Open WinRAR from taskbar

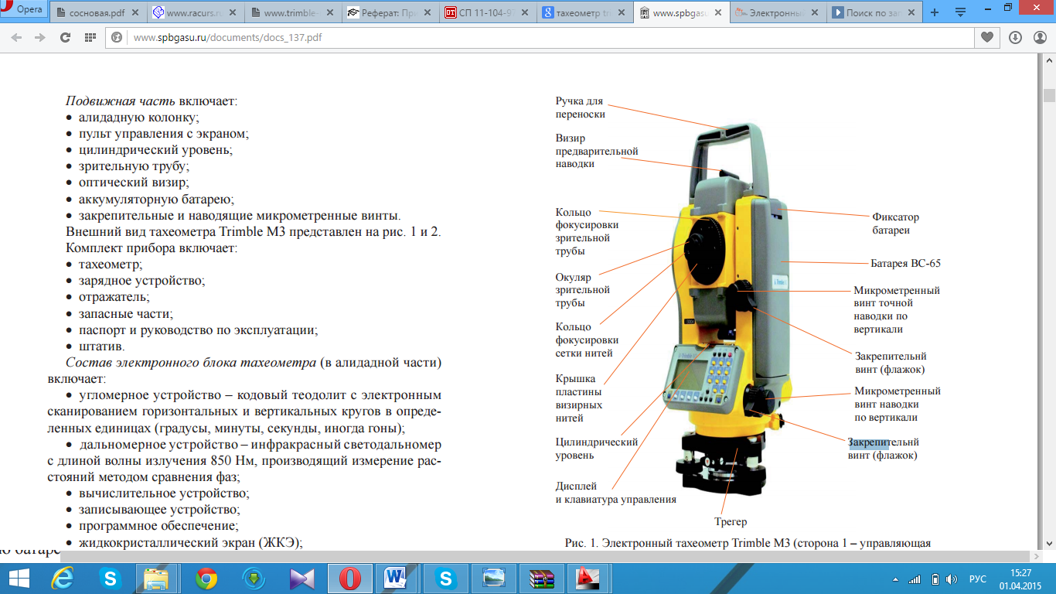tap(541, 579)
